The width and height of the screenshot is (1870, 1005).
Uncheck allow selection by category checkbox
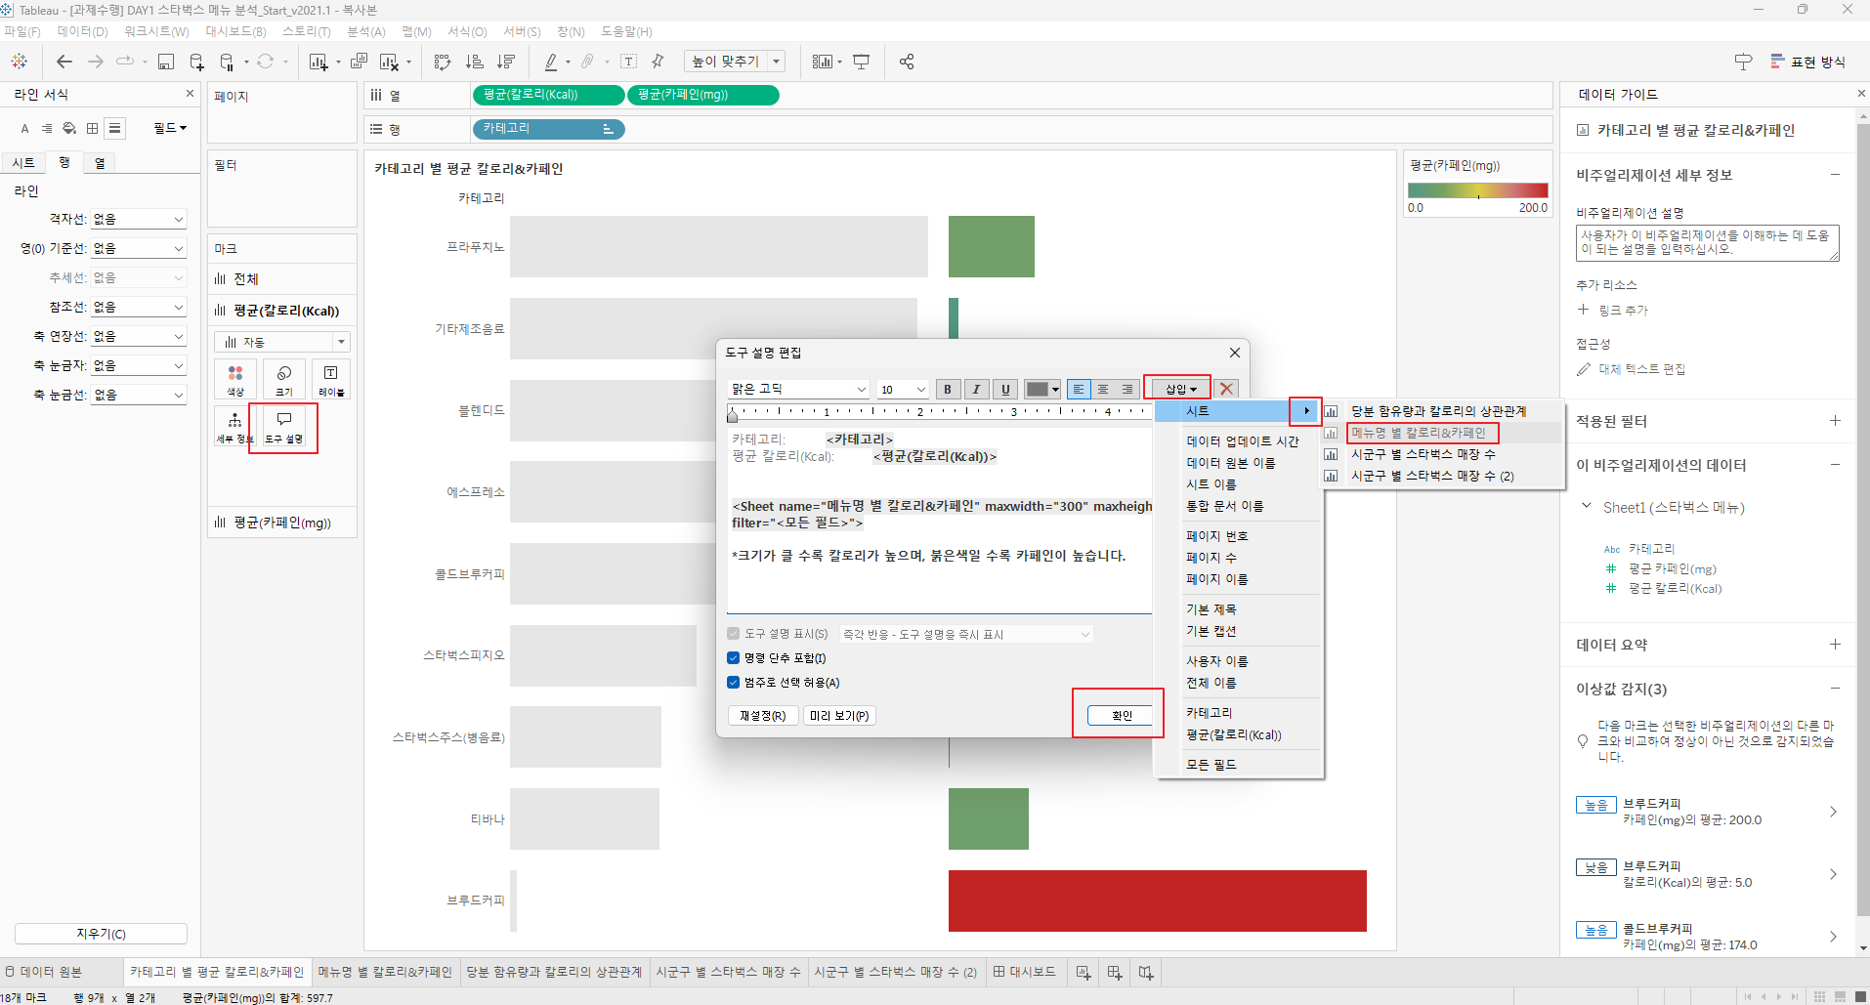click(734, 683)
